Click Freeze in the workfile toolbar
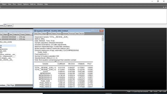The height and width of the screenshot is (94, 167). coord(22,34)
